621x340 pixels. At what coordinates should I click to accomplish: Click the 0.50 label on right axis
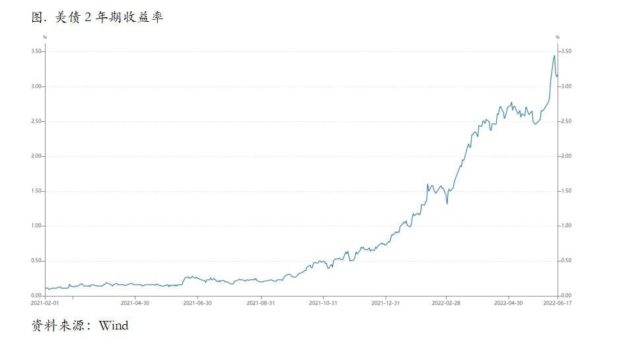point(566,261)
